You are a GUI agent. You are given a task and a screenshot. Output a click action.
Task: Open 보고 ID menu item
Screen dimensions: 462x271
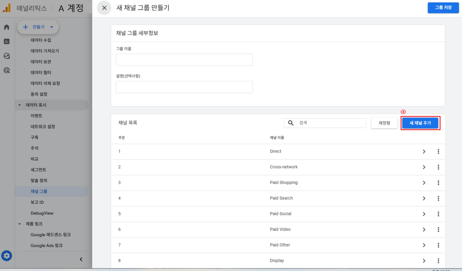point(37,202)
